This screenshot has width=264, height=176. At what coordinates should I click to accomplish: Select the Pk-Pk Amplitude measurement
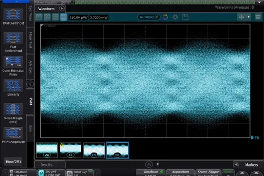13,133
